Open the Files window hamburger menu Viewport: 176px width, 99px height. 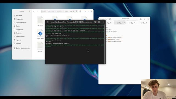click(x=29, y=11)
